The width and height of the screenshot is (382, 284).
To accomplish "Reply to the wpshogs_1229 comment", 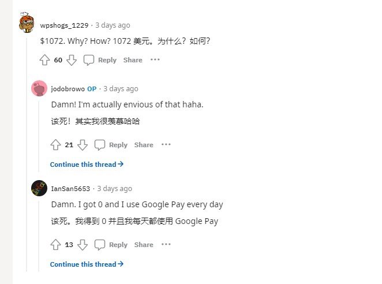I will [100, 60].
